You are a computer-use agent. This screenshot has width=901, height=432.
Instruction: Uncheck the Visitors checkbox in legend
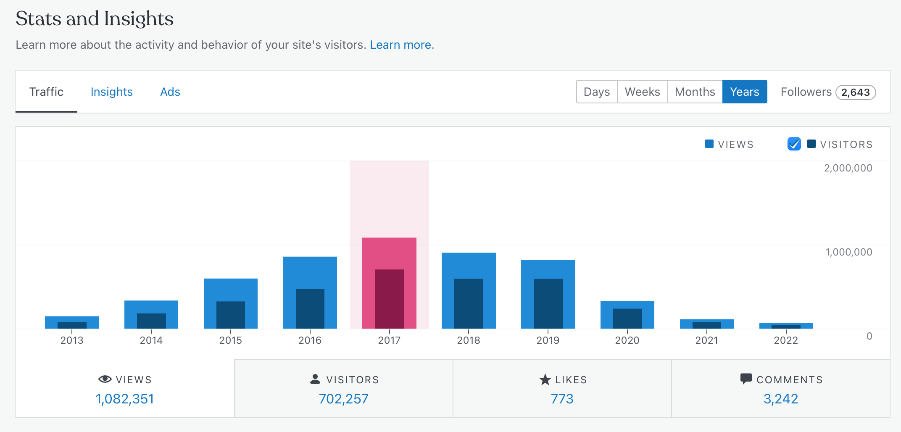point(794,144)
